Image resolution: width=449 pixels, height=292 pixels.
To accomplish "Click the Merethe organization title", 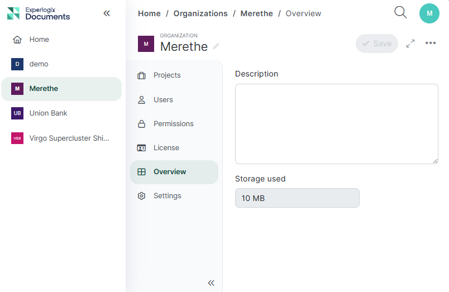I will point(184,47).
